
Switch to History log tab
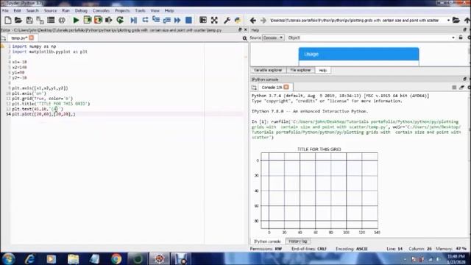tap(297, 241)
